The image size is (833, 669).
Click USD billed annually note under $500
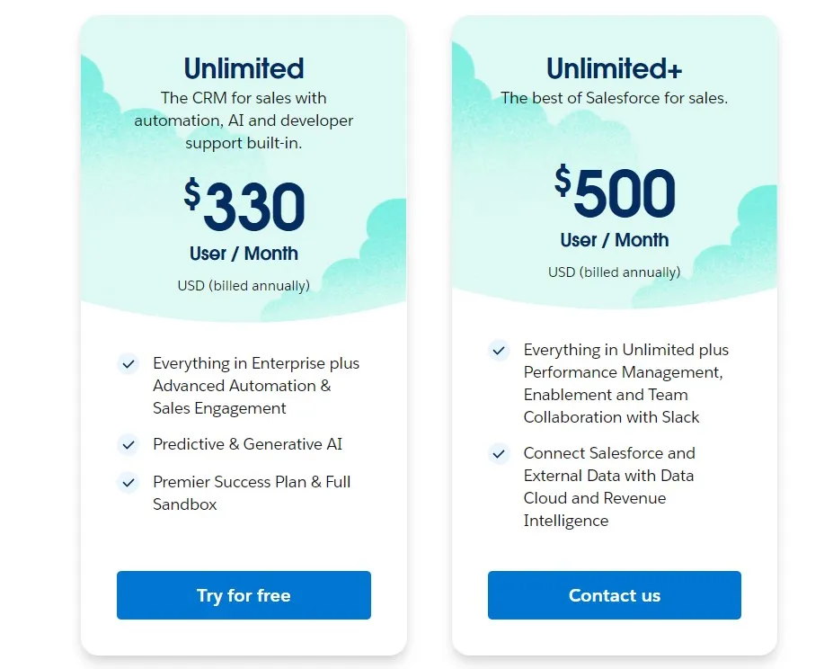[x=614, y=272]
